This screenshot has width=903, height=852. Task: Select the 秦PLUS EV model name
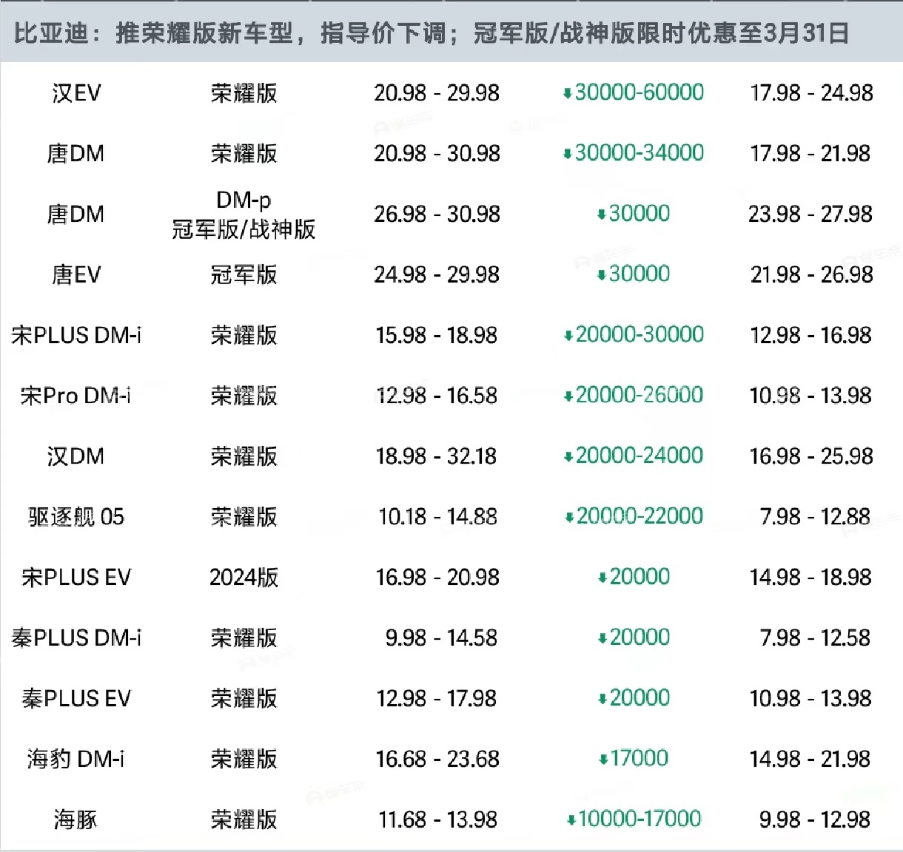pos(76,700)
